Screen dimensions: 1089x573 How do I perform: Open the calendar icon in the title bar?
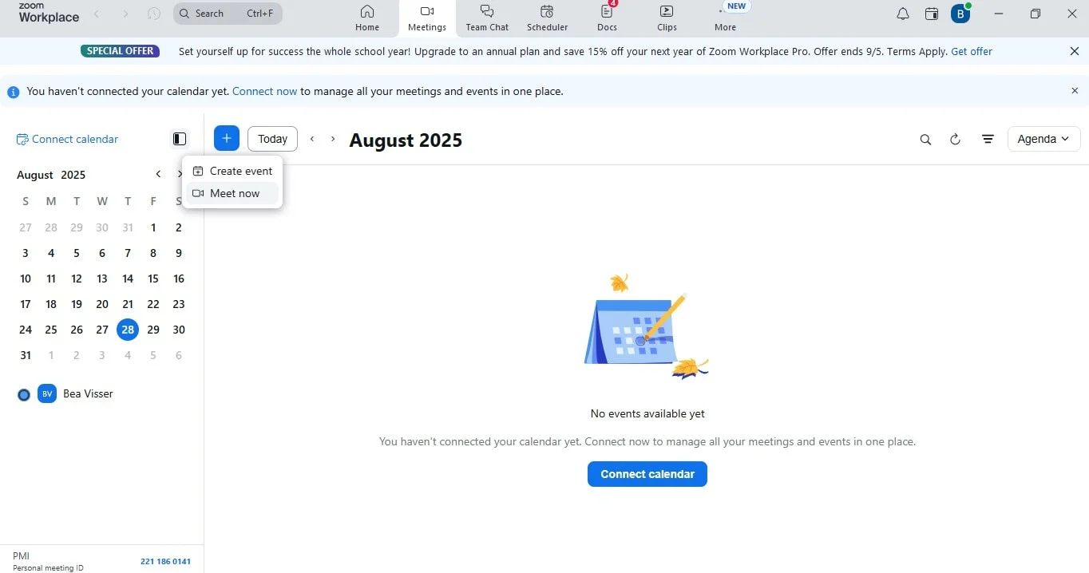click(x=931, y=14)
